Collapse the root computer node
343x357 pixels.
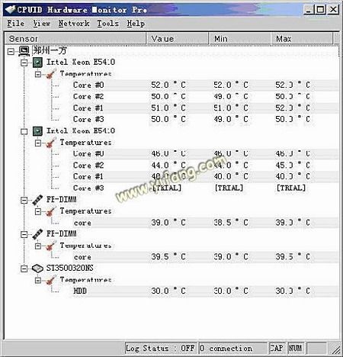pyautogui.click(x=11, y=52)
